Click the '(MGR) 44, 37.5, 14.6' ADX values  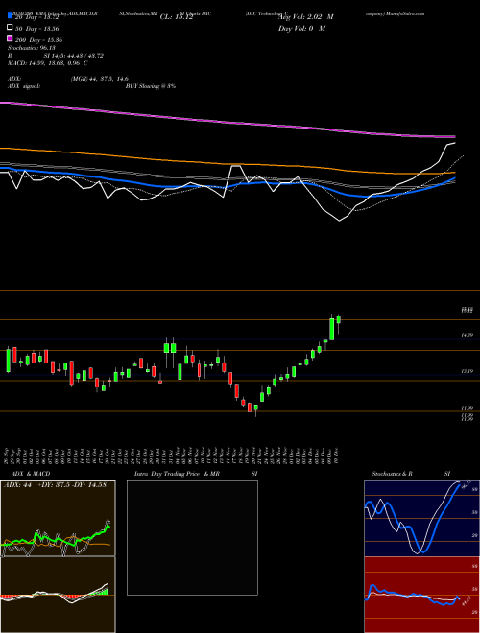[100, 79]
